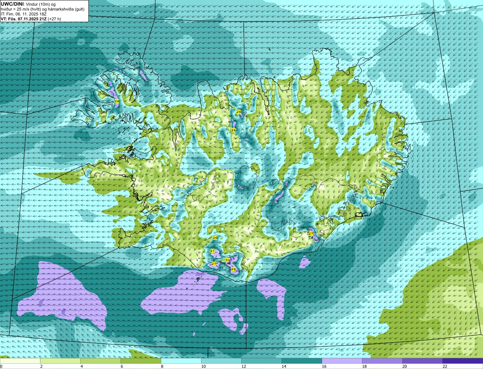Select the dark violet 20–22 m/s legend swatch
Image resolution: width=483 pixels, height=369 pixels.
tap(423, 361)
